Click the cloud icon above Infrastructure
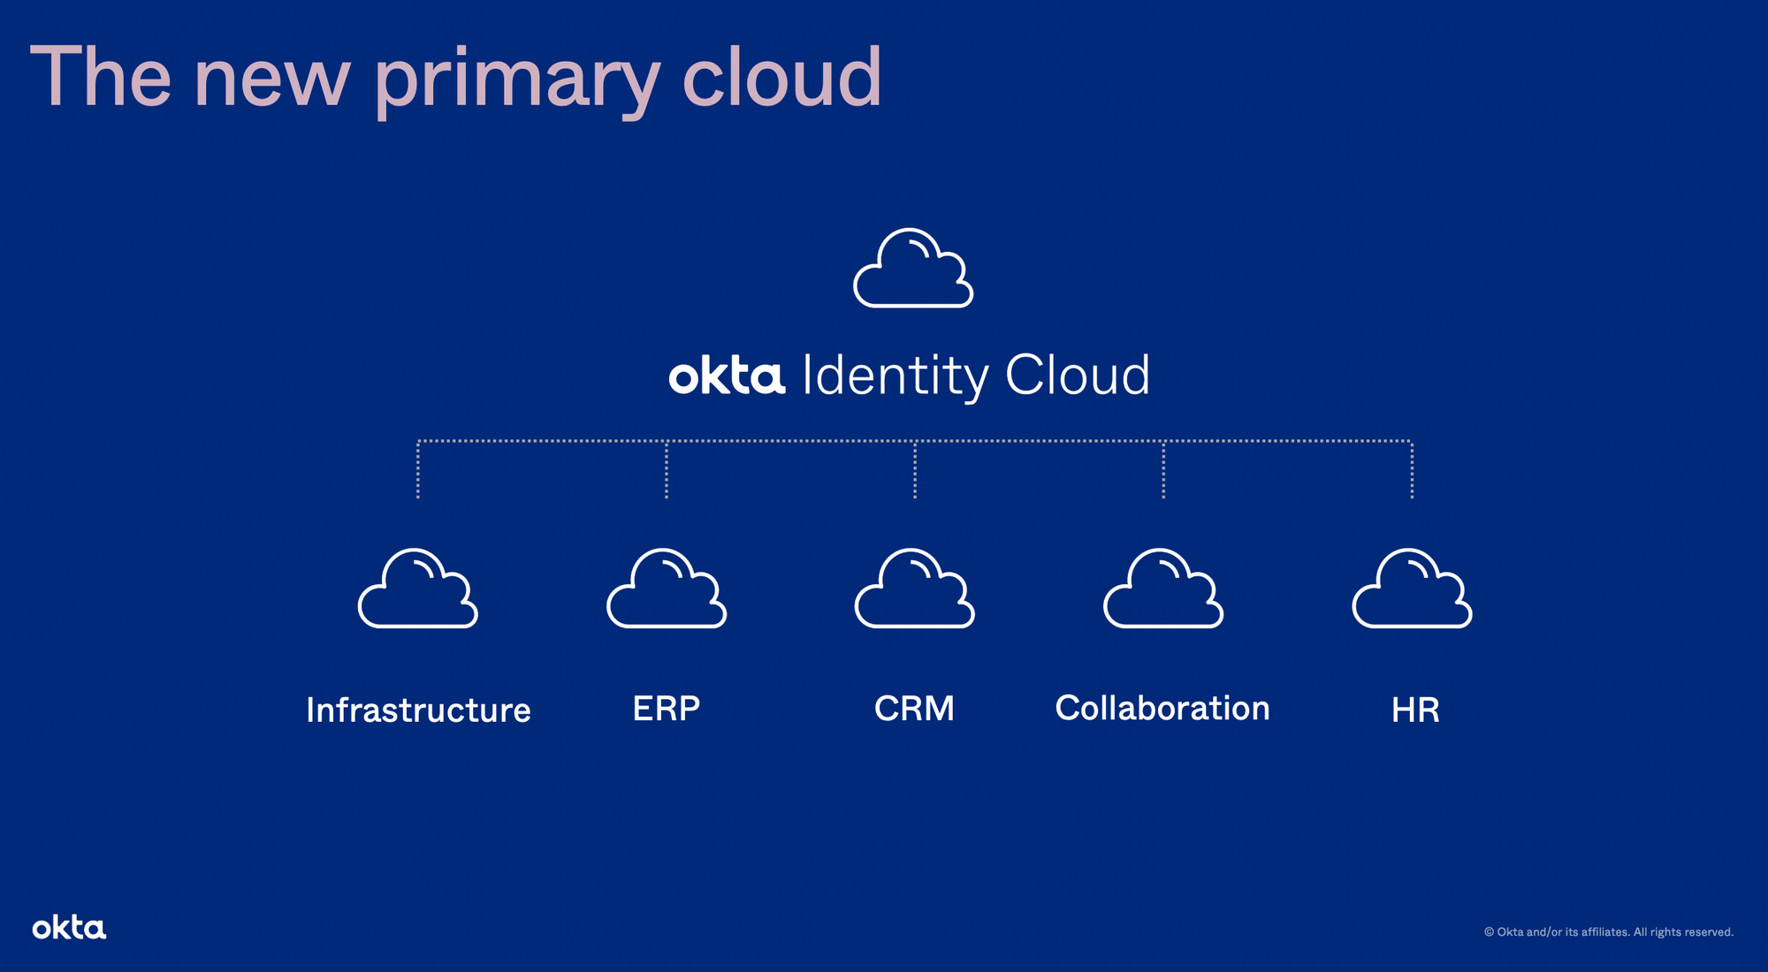The height and width of the screenshot is (972, 1768). pos(417,589)
